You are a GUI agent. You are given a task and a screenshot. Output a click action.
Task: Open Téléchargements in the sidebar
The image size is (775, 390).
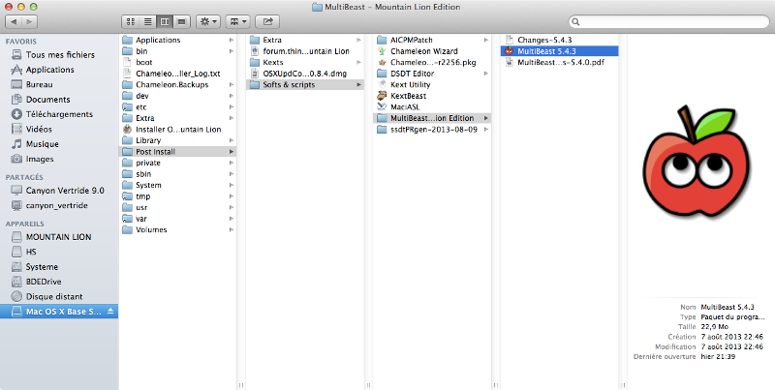coord(59,114)
